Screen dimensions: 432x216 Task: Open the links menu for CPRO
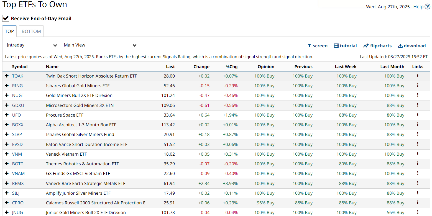(x=418, y=202)
